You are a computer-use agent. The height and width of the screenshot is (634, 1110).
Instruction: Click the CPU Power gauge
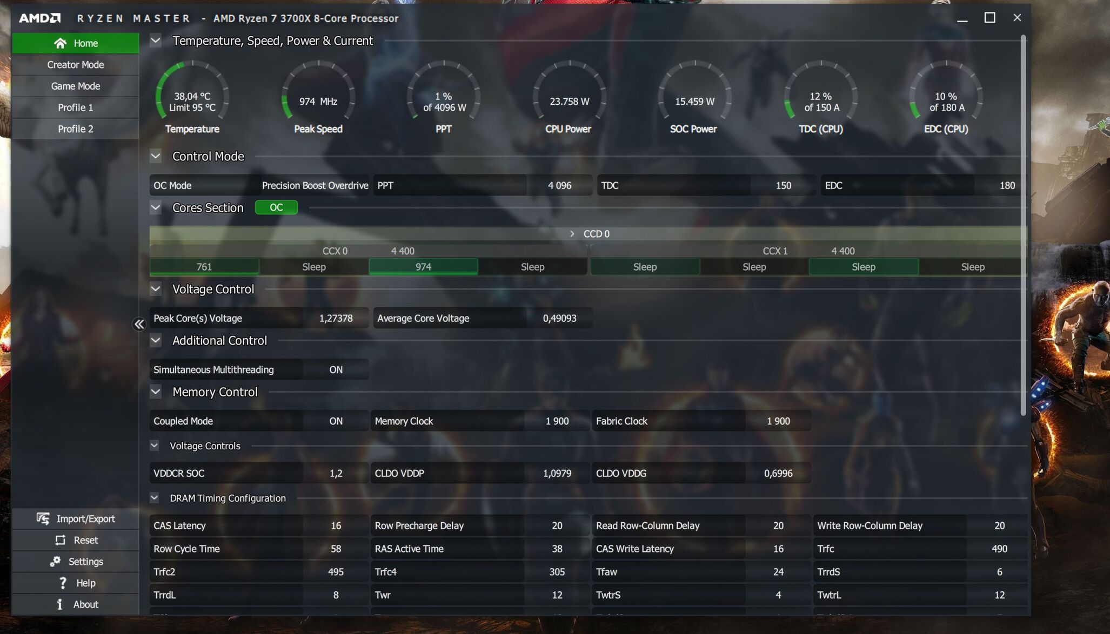(570, 91)
